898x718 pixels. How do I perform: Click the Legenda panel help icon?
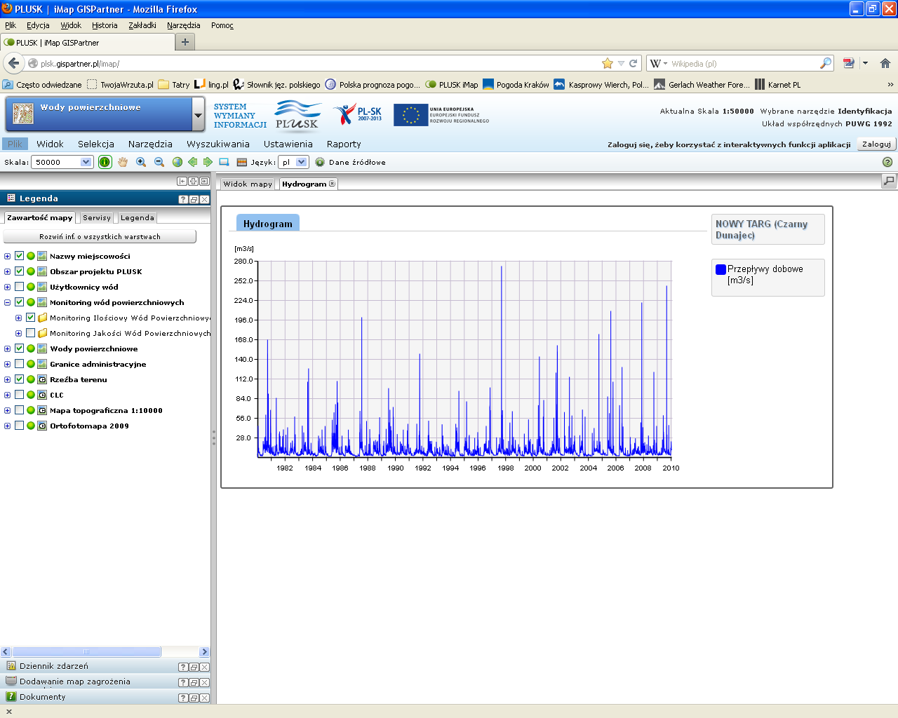click(182, 199)
